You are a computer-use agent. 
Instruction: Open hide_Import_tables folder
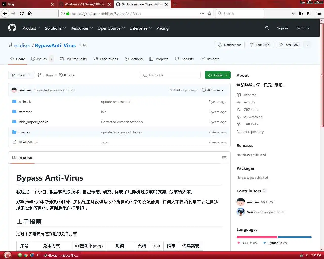[x=34, y=122]
